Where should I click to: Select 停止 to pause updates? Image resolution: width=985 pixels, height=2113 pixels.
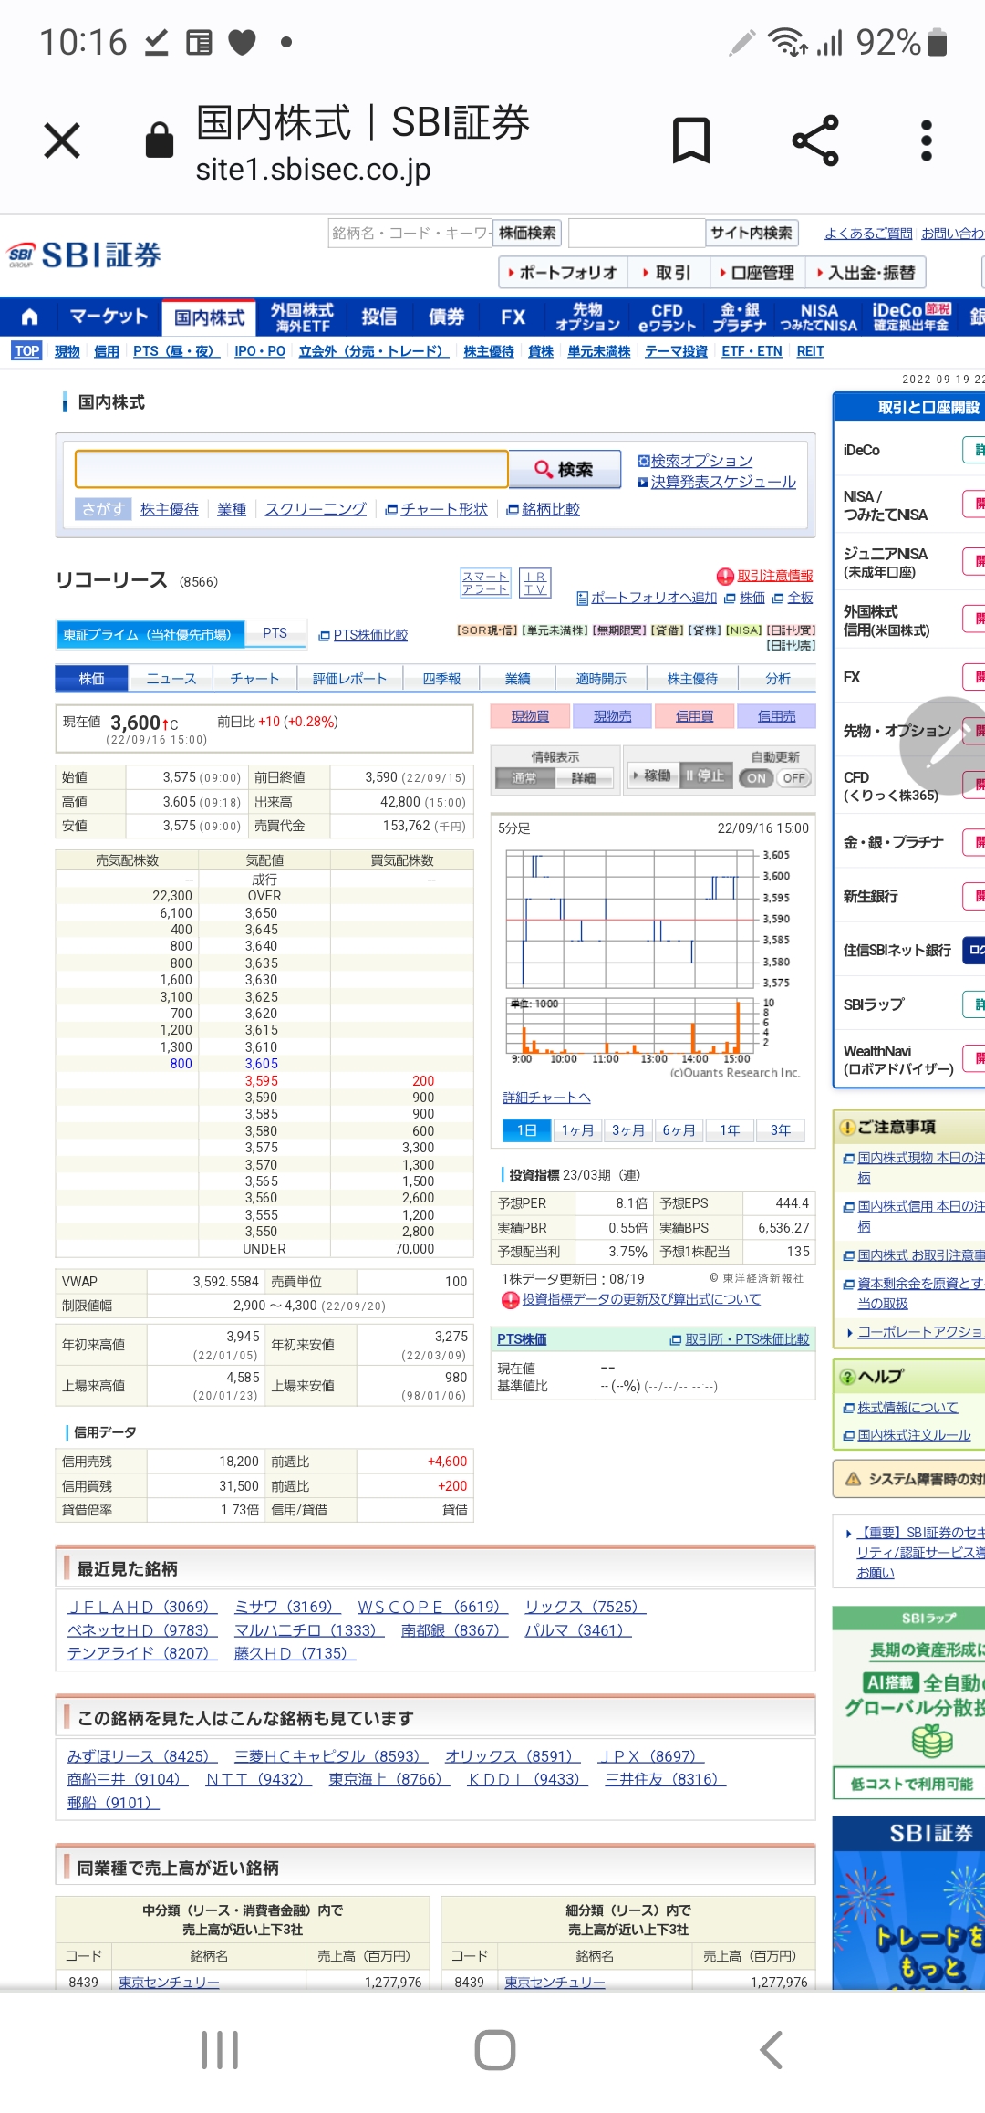pyautogui.click(x=705, y=775)
